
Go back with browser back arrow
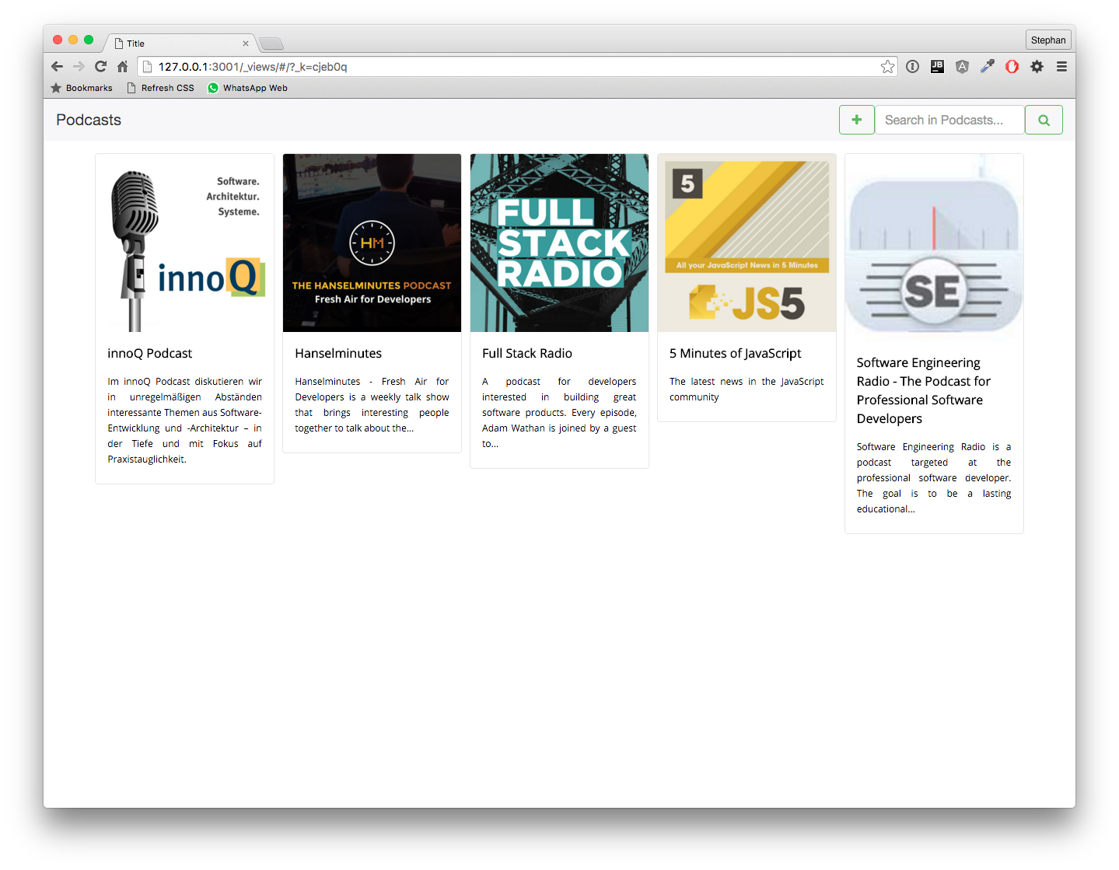coord(57,66)
